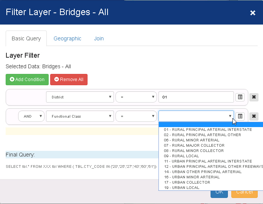Switch to the Join tab
This screenshot has width=263, height=204.
click(99, 38)
